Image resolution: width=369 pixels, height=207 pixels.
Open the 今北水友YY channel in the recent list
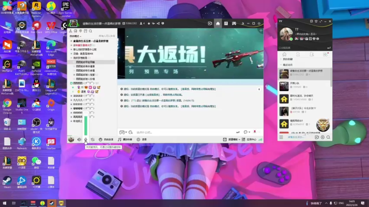pyautogui.click(x=305, y=111)
